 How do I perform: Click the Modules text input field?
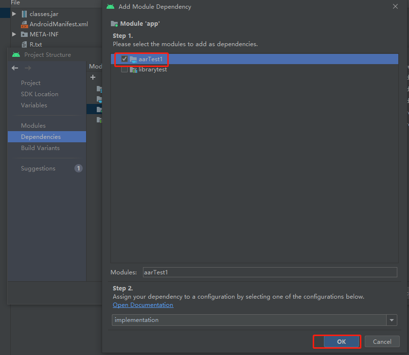(x=270, y=272)
